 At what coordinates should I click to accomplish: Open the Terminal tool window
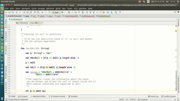[73, 97]
